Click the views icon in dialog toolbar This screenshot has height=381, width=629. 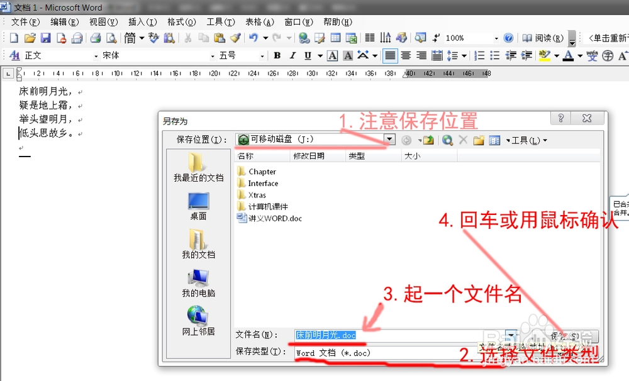pyautogui.click(x=494, y=140)
